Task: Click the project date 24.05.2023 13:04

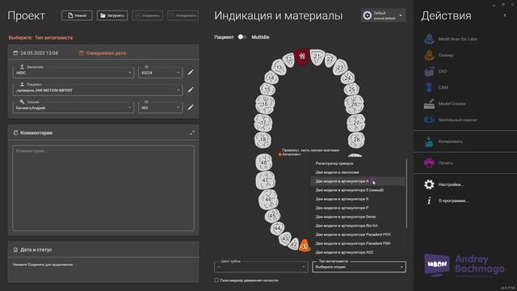Action: [36, 53]
